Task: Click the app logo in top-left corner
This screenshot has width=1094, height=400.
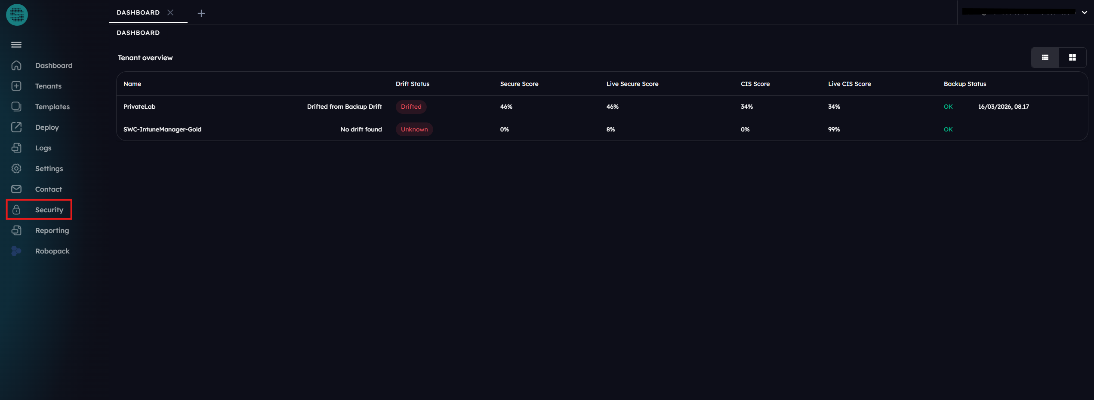Action: click(x=17, y=15)
